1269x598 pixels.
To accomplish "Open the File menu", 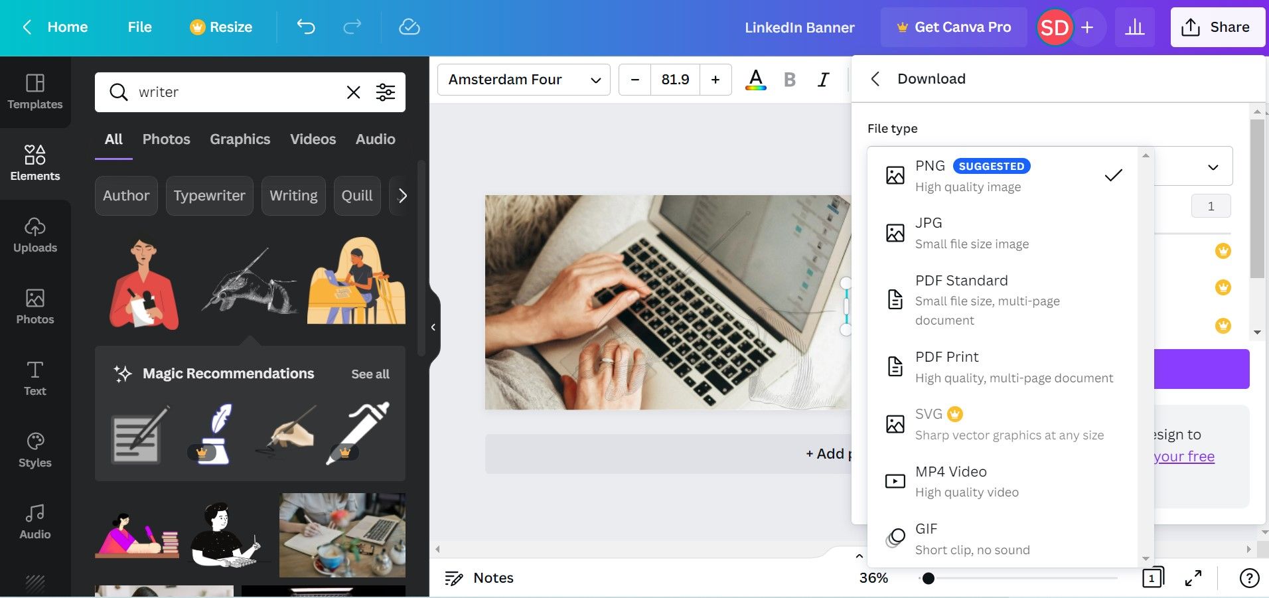I will 139,27.
